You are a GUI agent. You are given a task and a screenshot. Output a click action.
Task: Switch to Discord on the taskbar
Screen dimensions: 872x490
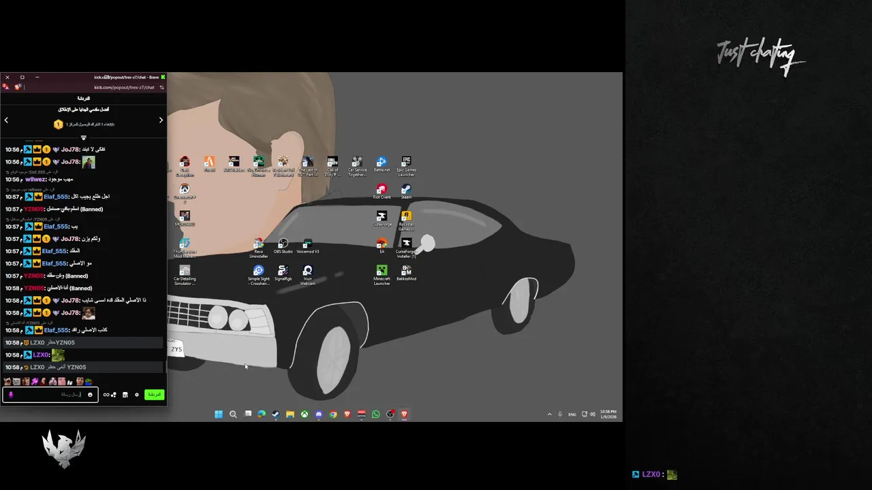pos(319,414)
